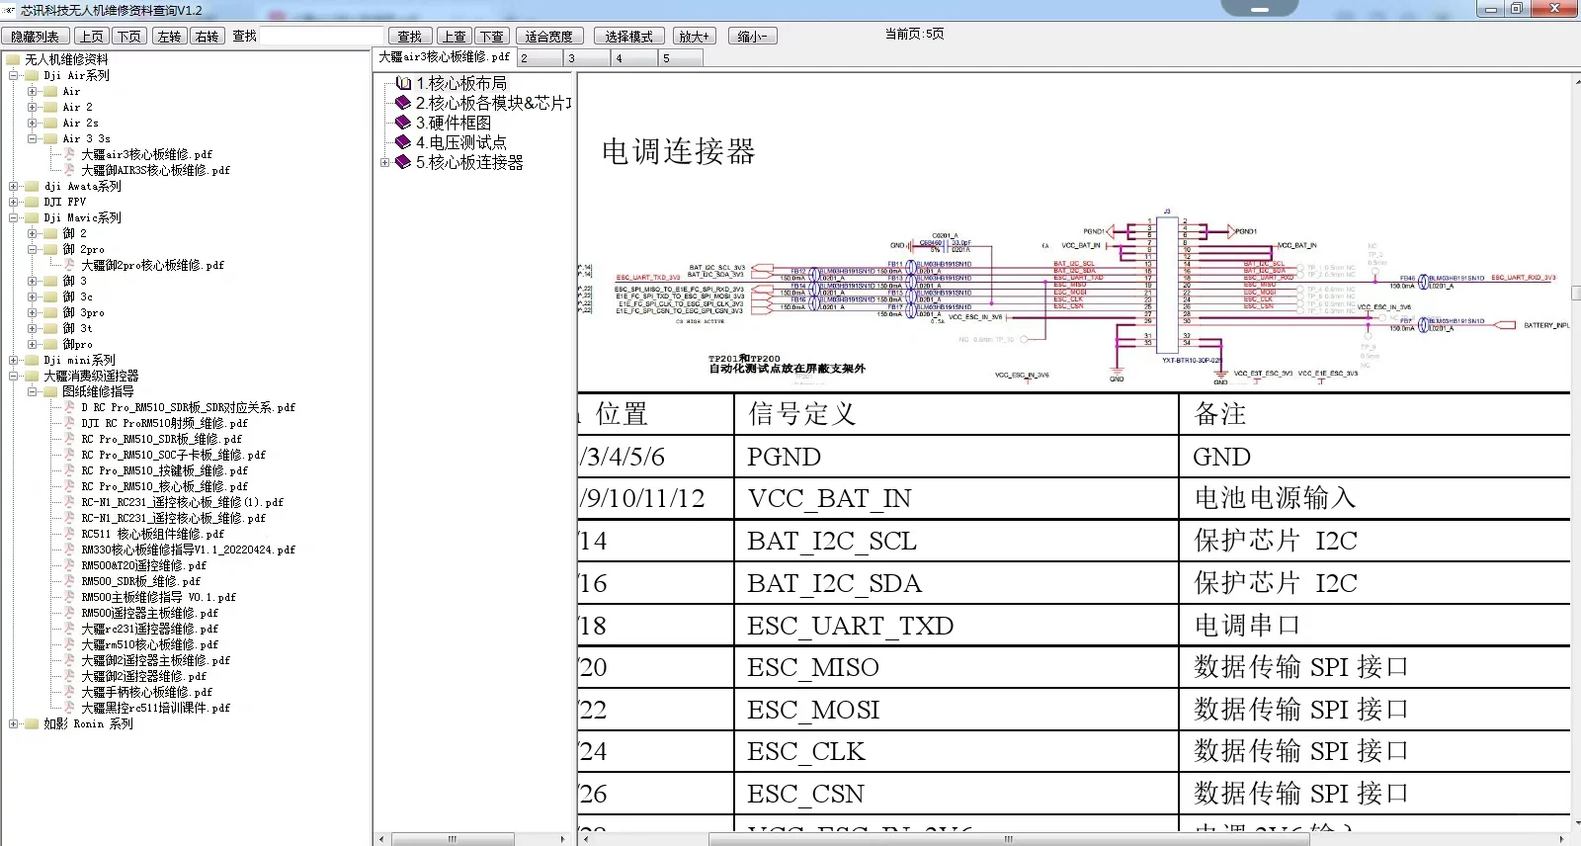Expand the 御 2 folder node

point(33,233)
